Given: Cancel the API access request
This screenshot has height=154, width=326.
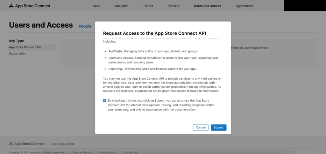Looking at the screenshot, I should tap(201, 127).
